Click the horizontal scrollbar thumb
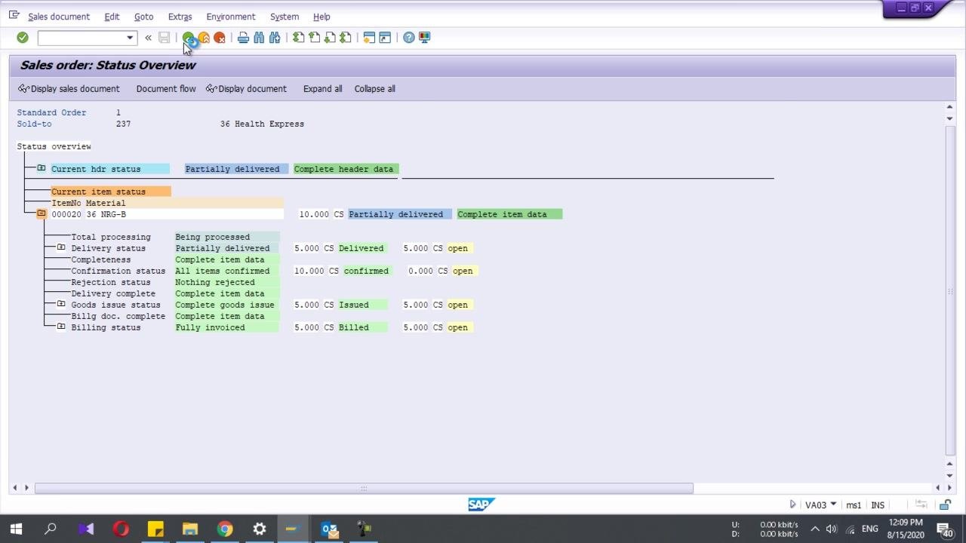Viewport: 966px width, 543px height. click(364, 488)
